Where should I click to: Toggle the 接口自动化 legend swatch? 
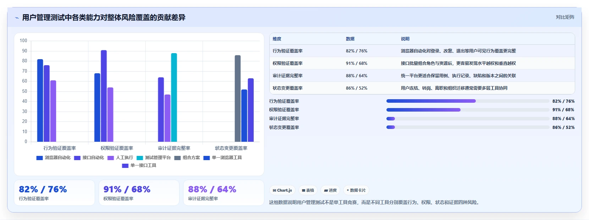(x=77, y=158)
